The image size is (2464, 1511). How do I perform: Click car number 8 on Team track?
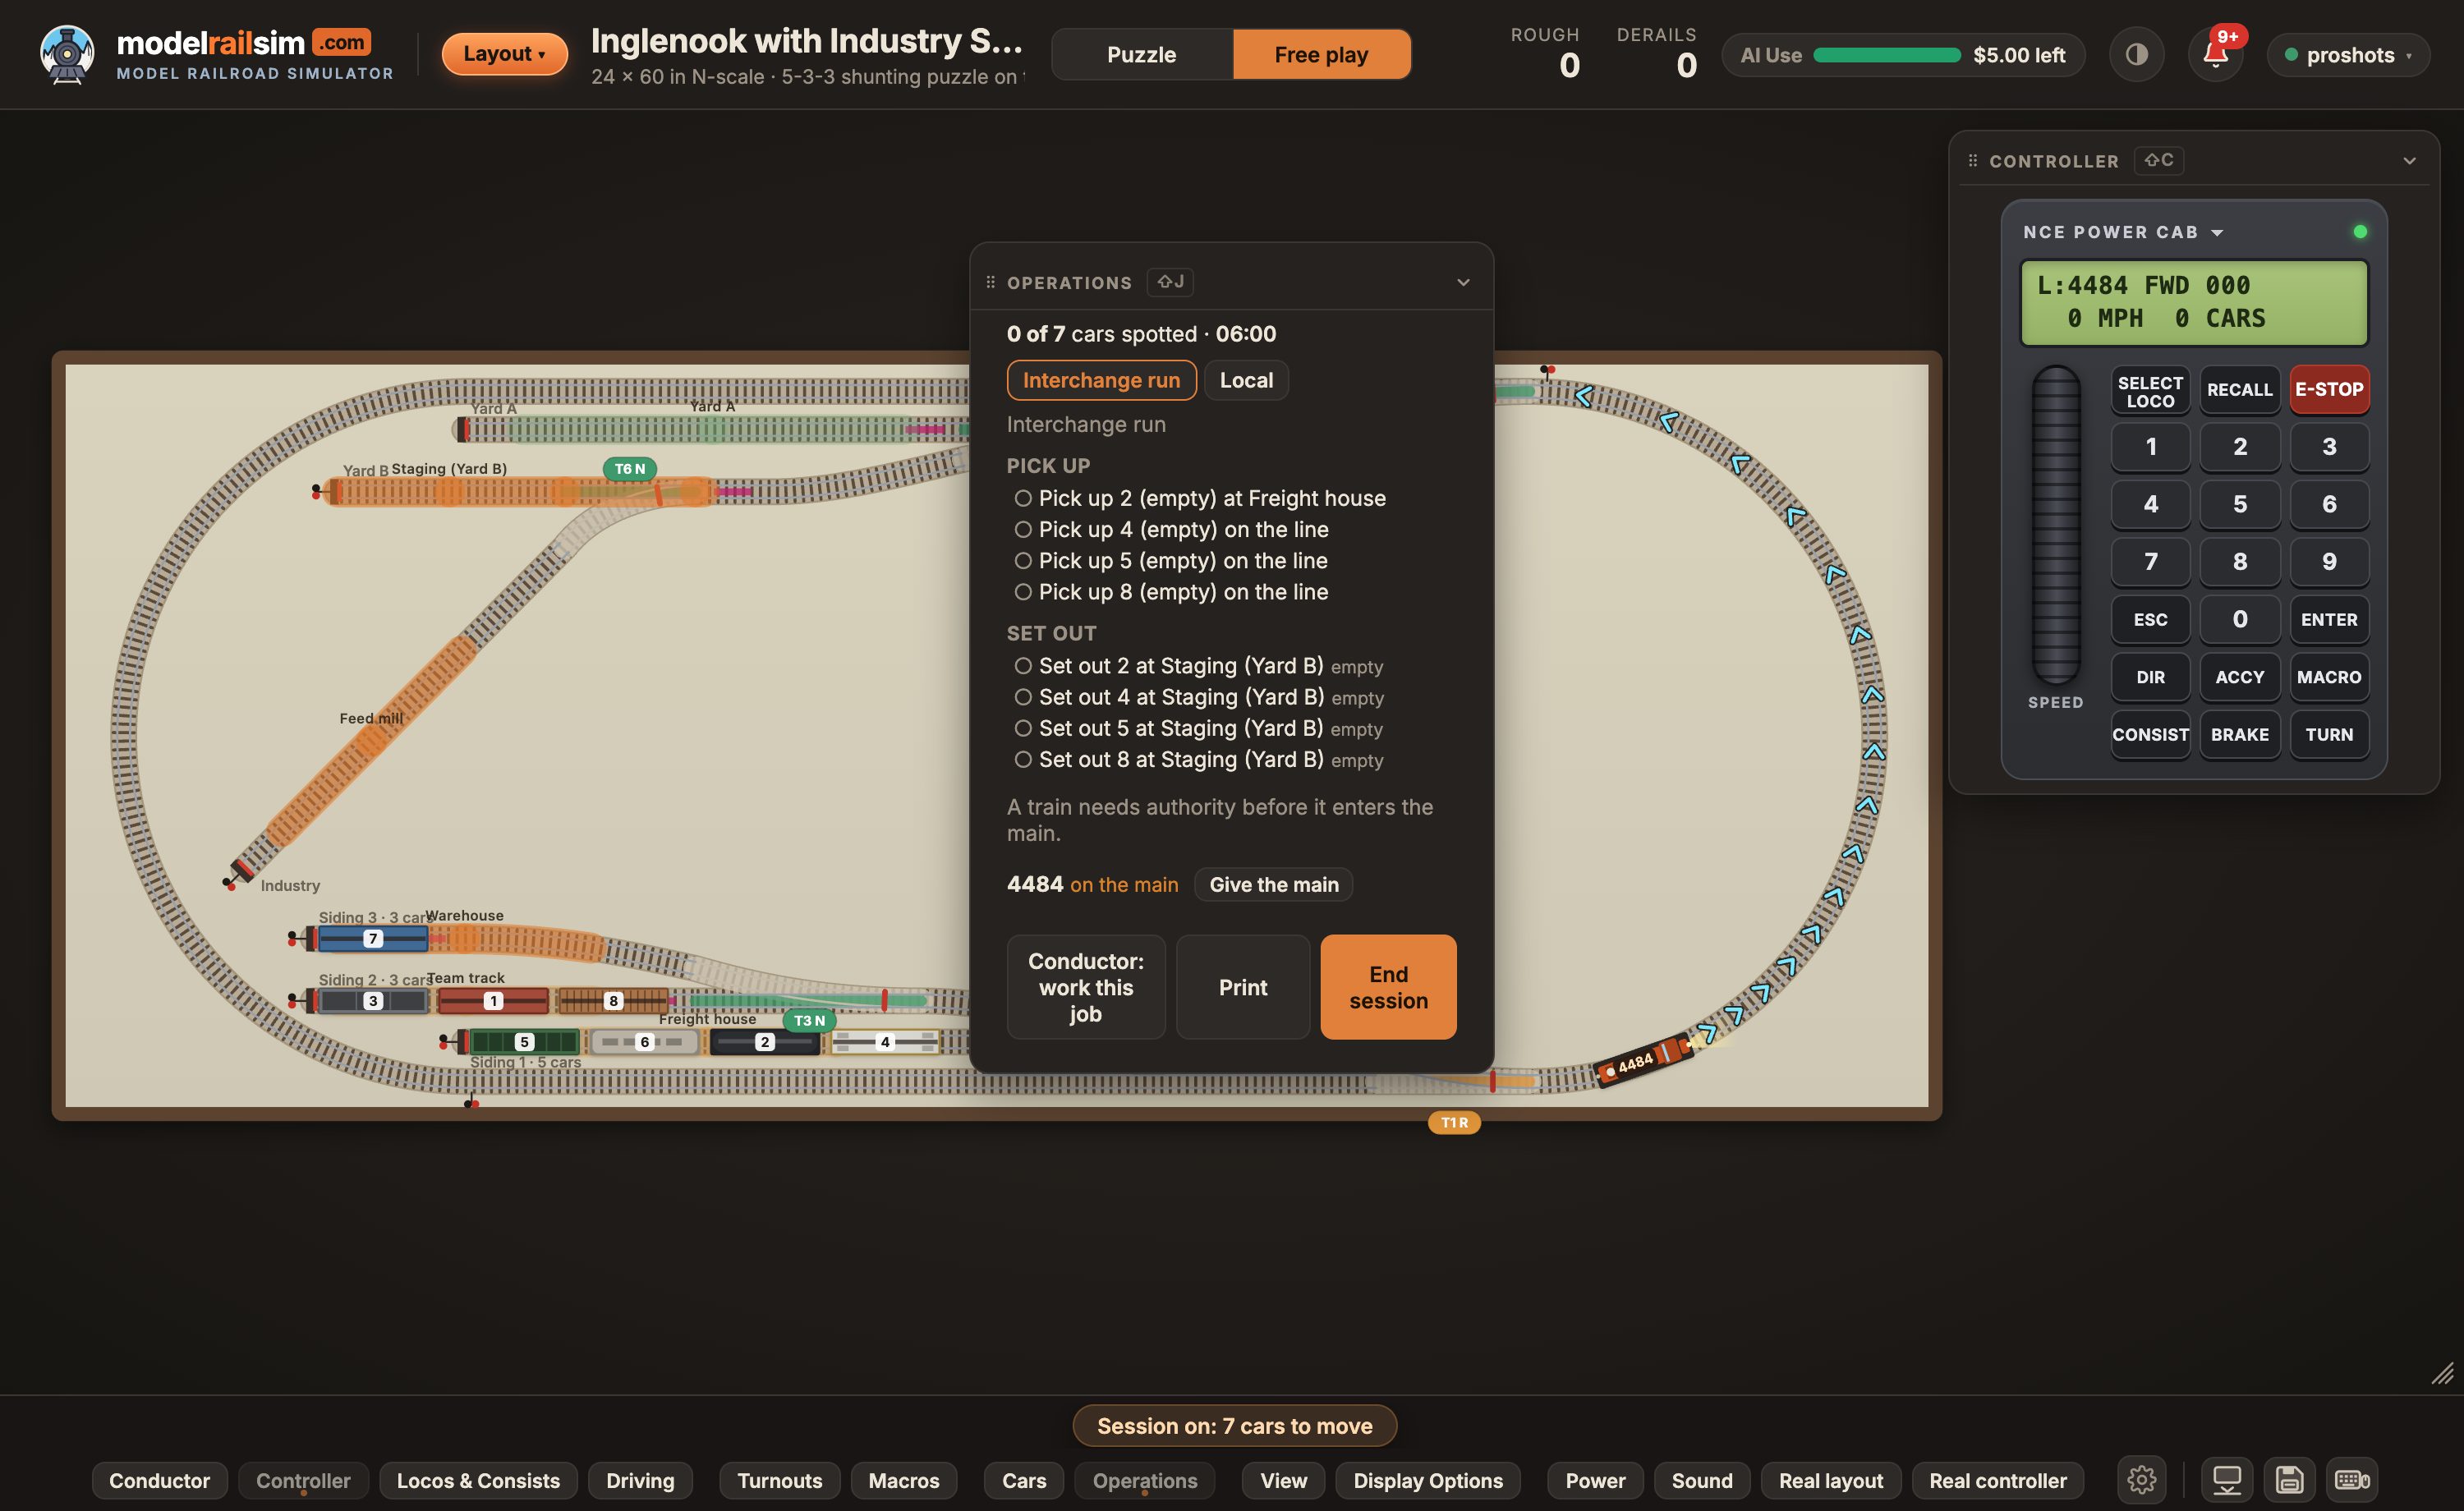coord(613,1000)
